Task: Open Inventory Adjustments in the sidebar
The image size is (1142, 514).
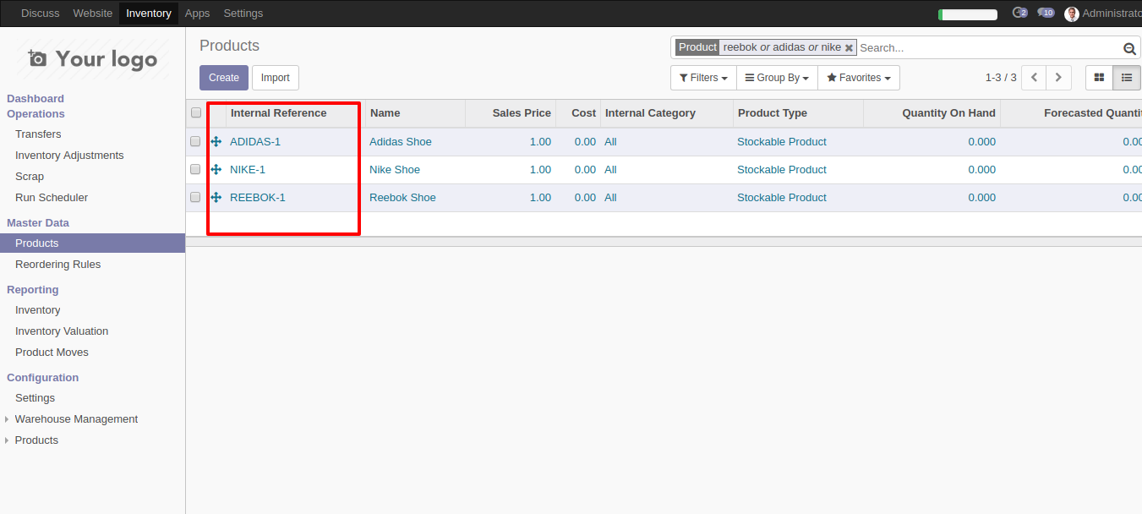Action: pyautogui.click(x=69, y=156)
